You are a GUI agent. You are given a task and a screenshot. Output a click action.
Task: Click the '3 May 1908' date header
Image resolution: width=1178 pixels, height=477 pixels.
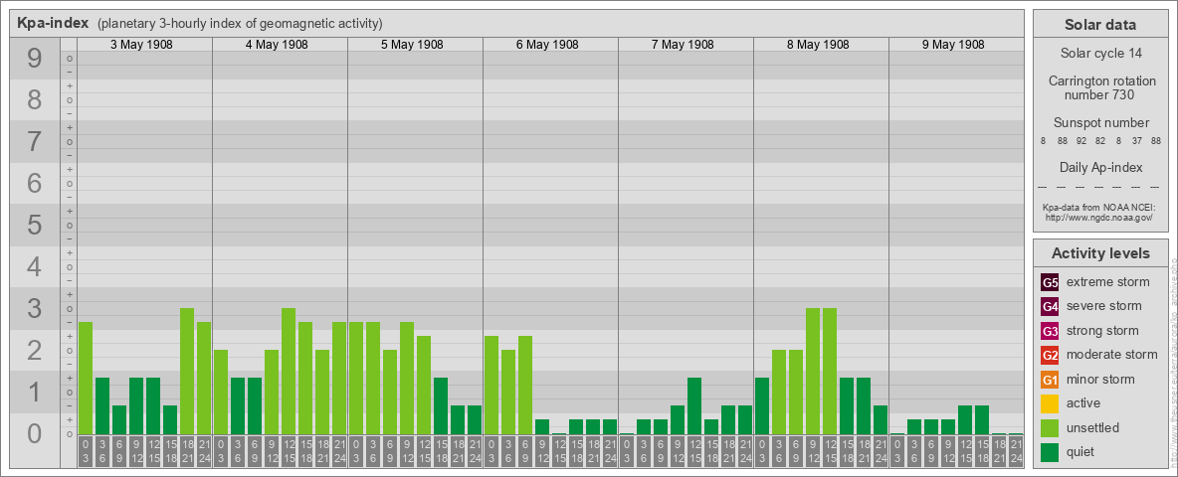pos(141,45)
